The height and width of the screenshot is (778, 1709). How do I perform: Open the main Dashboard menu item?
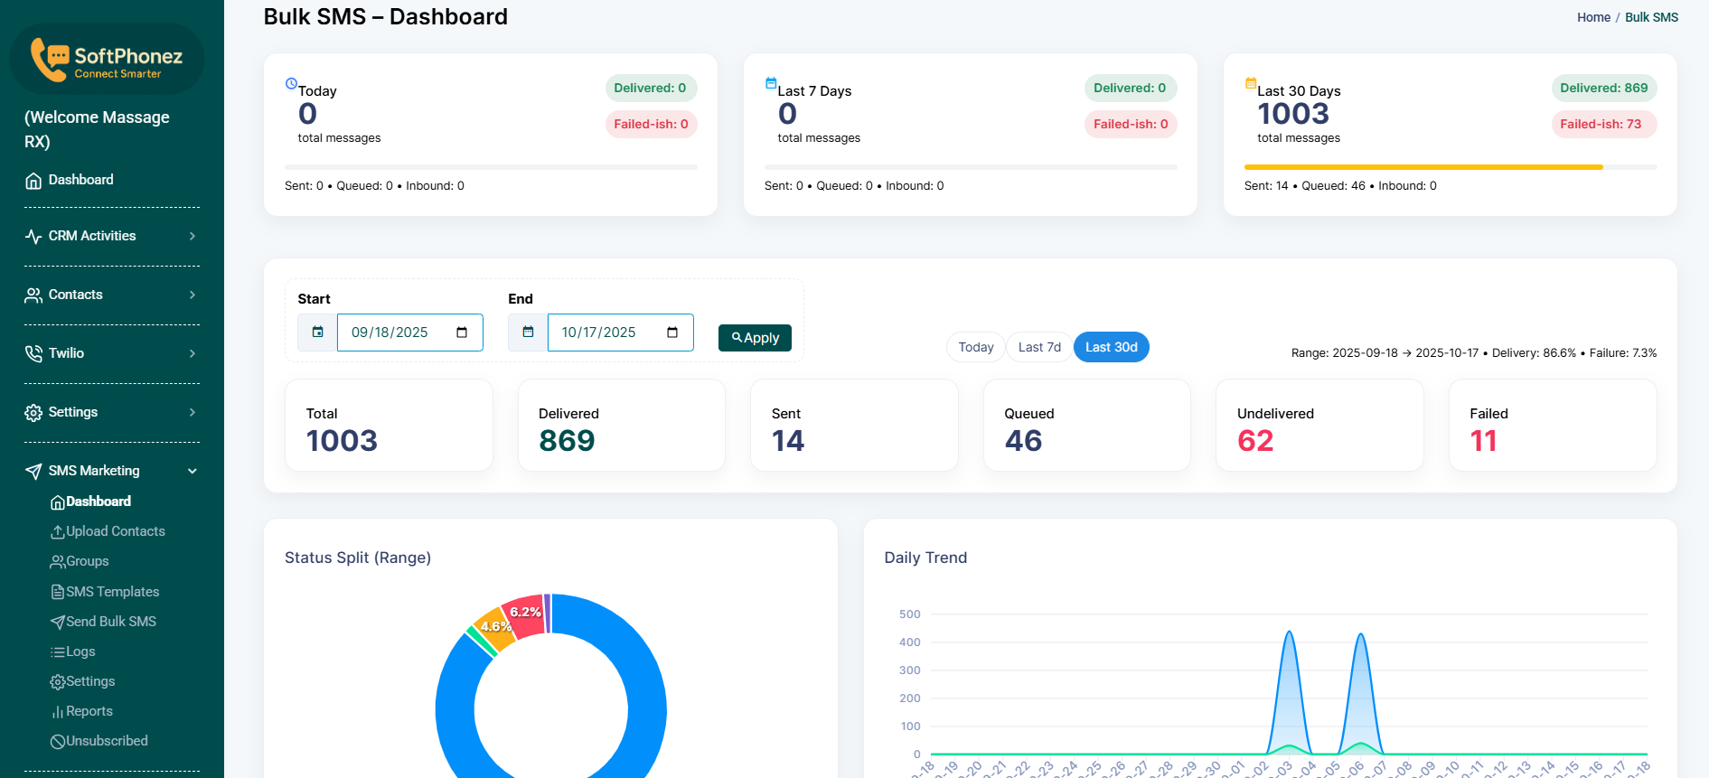pyautogui.click(x=80, y=180)
